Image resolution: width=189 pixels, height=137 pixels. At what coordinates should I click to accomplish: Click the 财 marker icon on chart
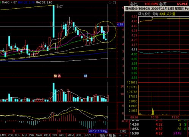pyautogui.click(x=85, y=76)
